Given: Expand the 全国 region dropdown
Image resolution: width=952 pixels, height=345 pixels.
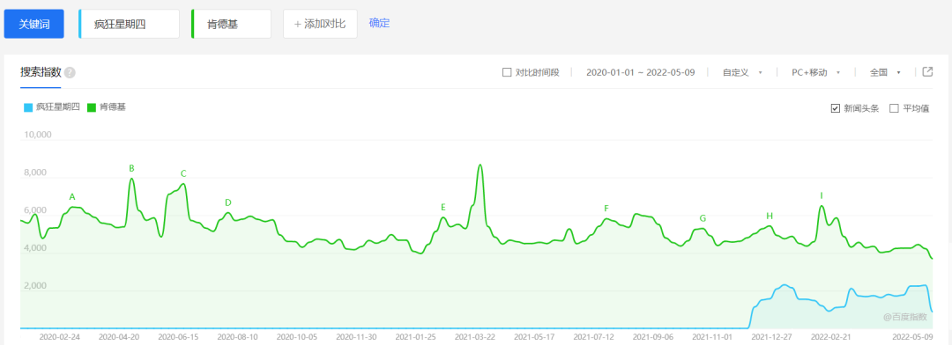Looking at the screenshot, I should (x=885, y=73).
